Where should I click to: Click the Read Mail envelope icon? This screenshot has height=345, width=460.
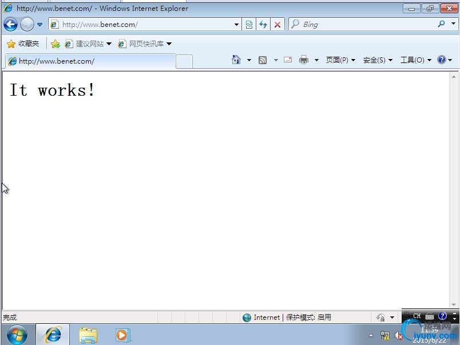(288, 60)
